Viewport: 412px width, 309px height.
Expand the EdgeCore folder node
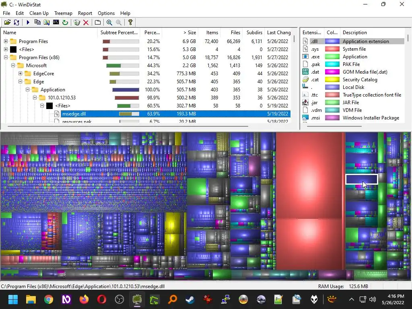20,73
